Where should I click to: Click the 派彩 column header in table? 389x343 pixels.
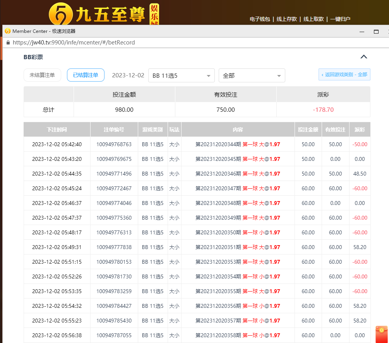360,130
